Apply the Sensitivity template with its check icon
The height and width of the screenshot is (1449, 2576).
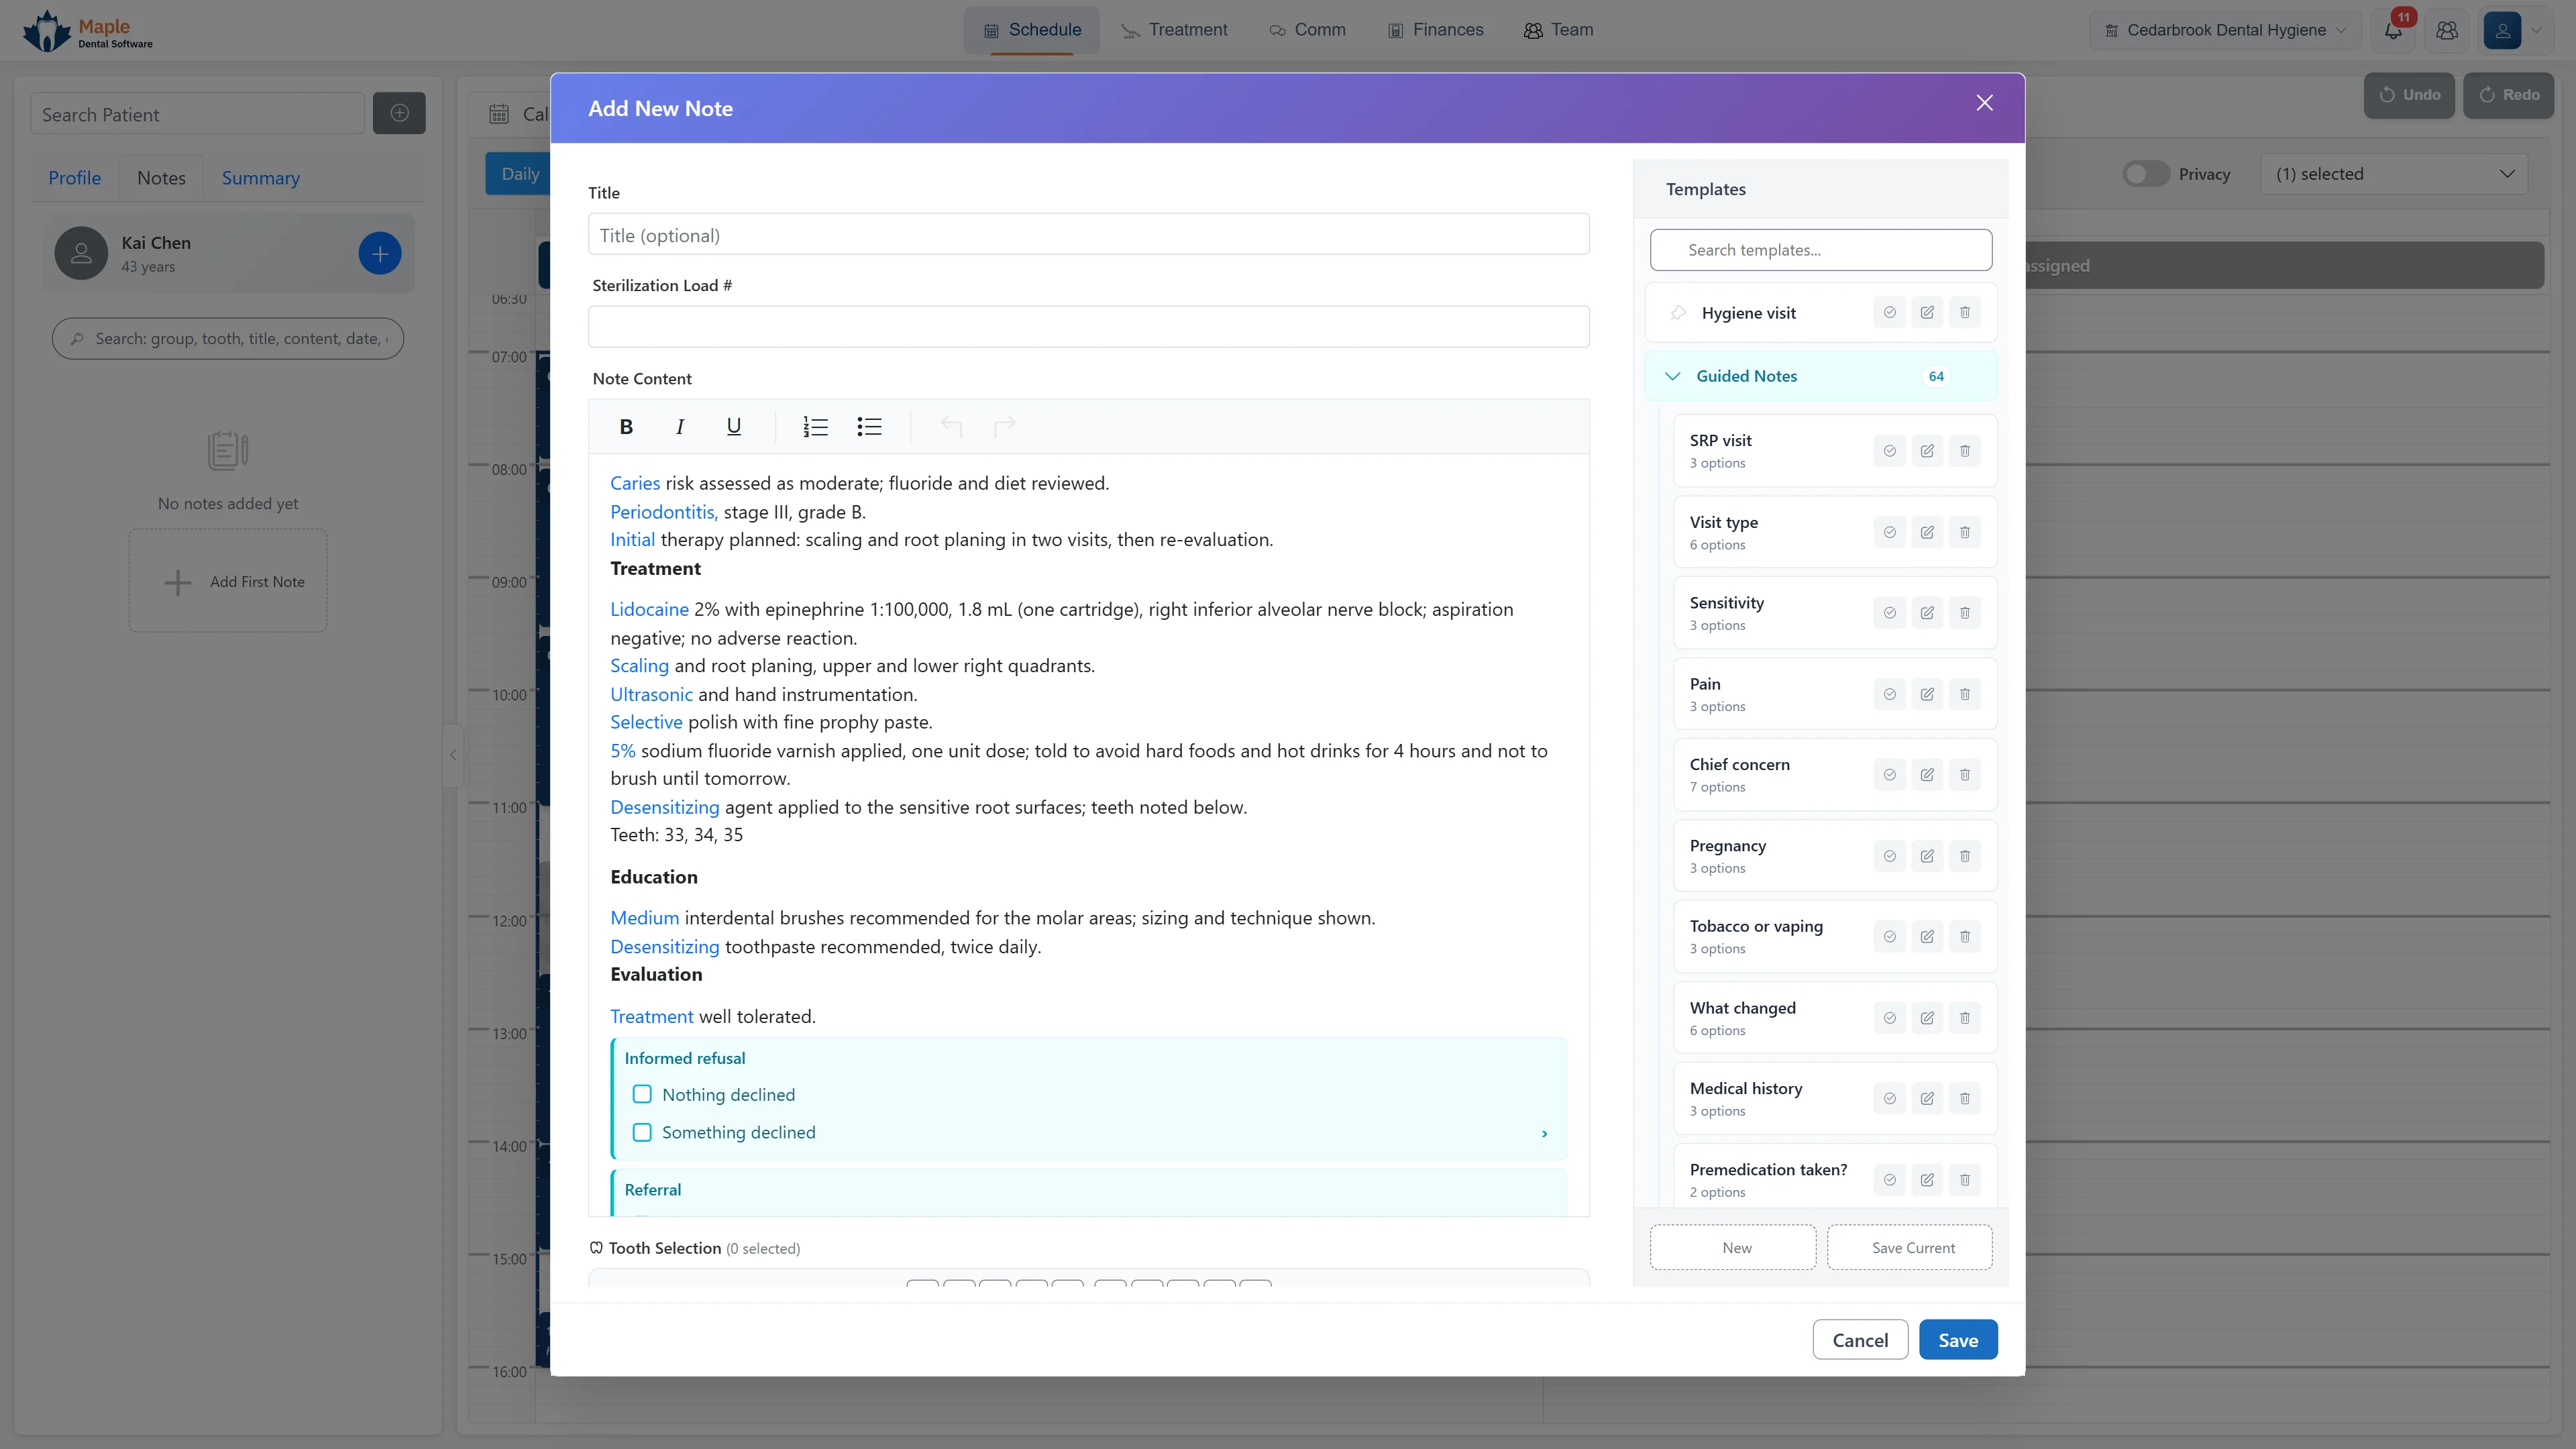(x=1889, y=613)
